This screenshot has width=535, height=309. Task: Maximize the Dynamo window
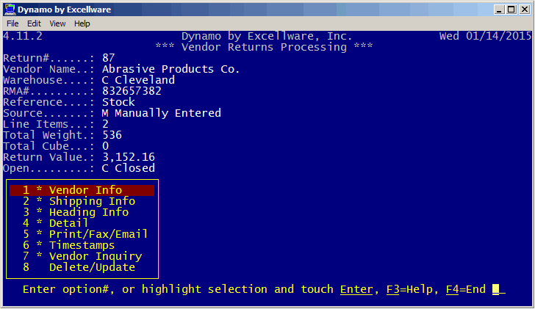[x=511, y=10]
